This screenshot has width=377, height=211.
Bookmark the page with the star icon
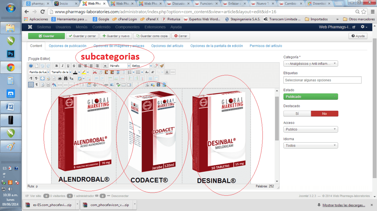pos(364,12)
